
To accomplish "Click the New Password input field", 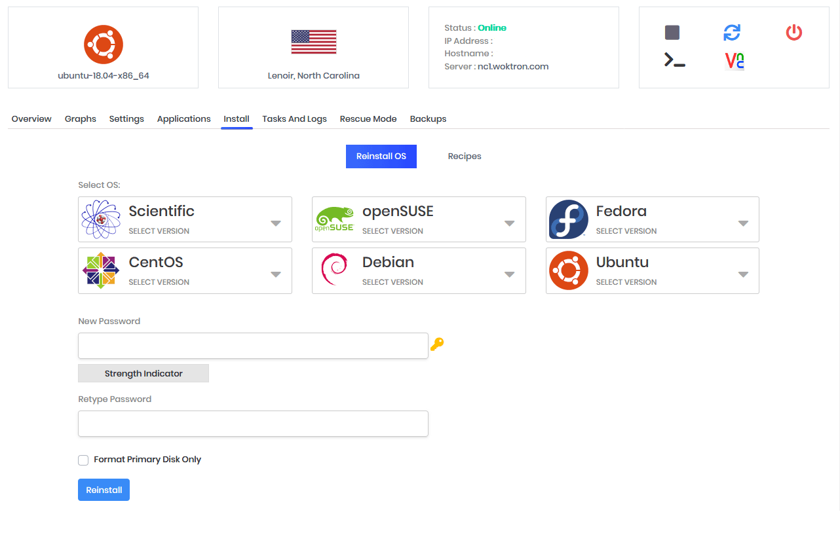I will (x=253, y=346).
